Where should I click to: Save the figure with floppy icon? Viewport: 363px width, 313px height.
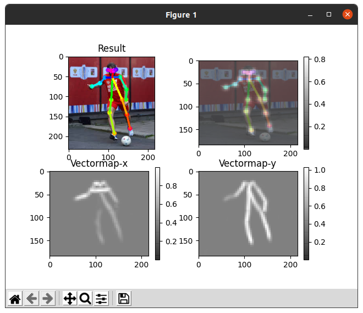(124, 298)
